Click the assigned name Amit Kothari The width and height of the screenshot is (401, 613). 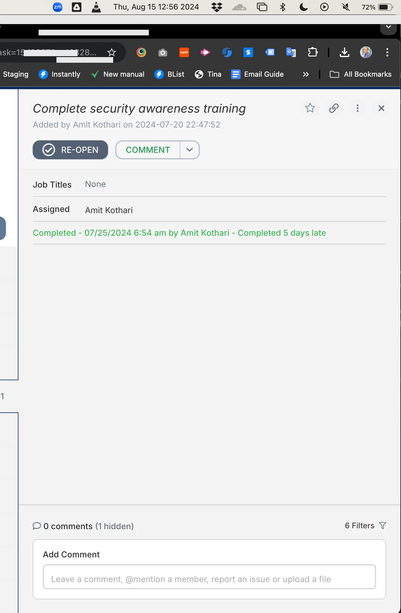[109, 210]
